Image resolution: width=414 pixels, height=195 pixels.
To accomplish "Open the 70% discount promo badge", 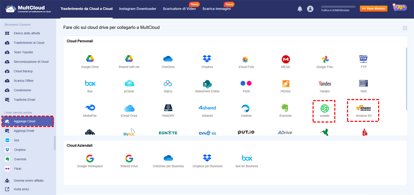I will 399,8.
